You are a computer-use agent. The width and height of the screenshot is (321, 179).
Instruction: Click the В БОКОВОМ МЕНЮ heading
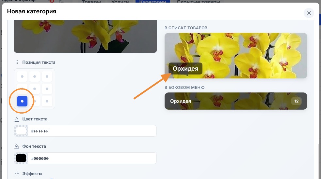(185, 88)
